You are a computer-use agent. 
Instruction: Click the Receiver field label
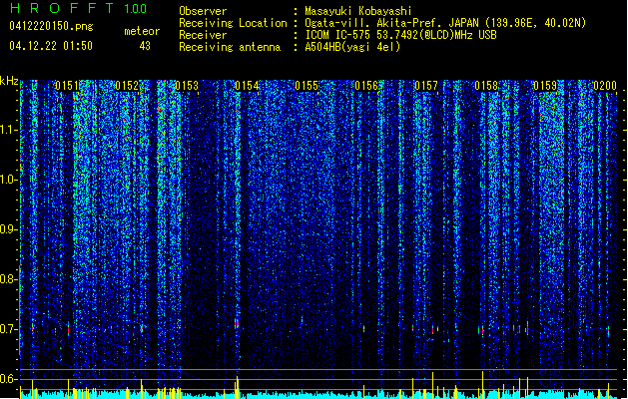click(x=203, y=35)
